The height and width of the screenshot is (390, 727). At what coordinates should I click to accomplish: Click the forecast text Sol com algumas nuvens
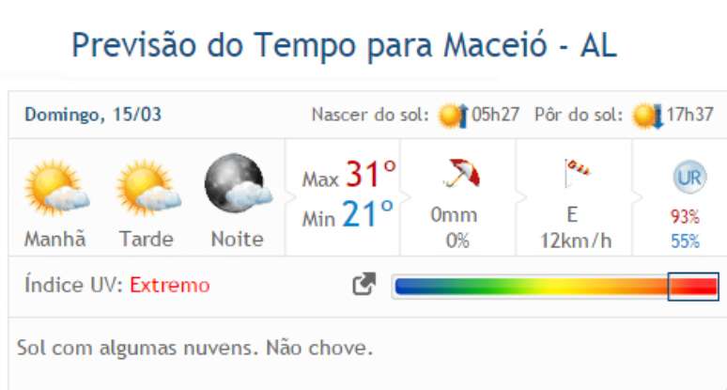click(x=195, y=348)
